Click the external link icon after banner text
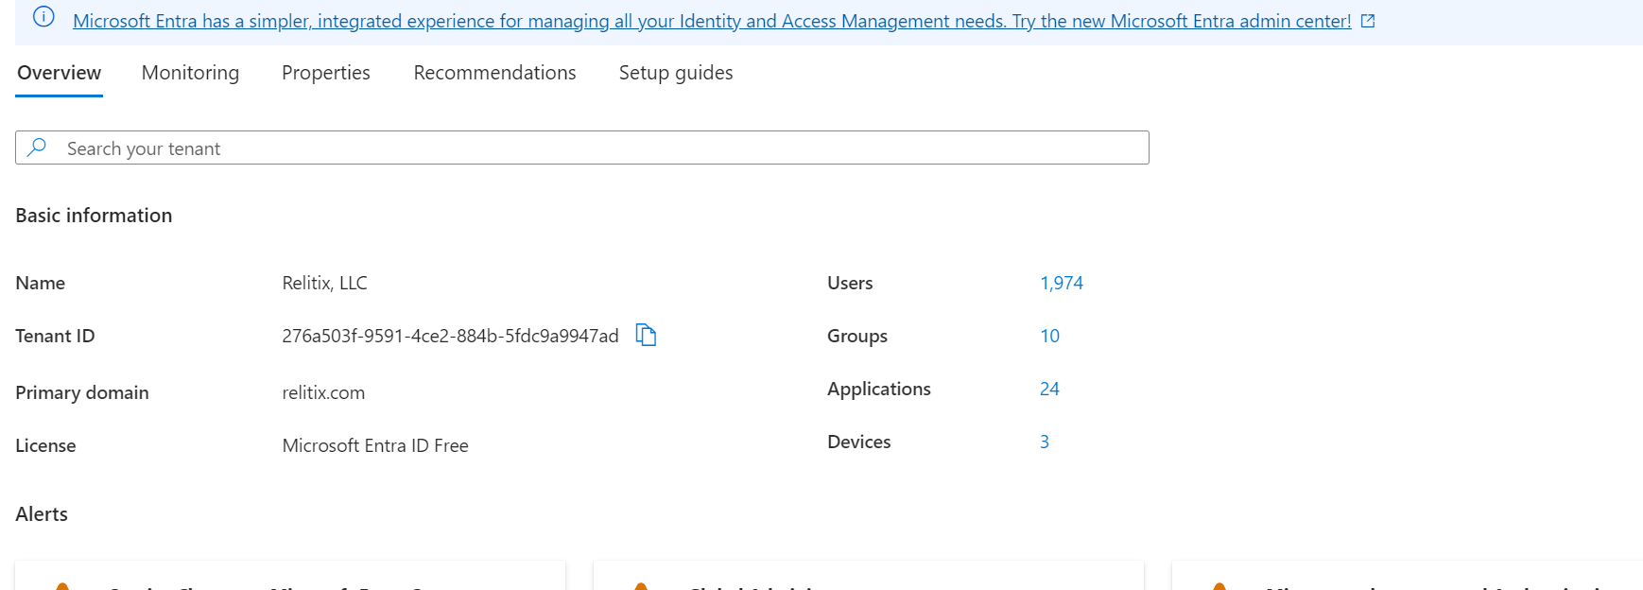Image resolution: width=1643 pixels, height=590 pixels. click(1368, 21)
